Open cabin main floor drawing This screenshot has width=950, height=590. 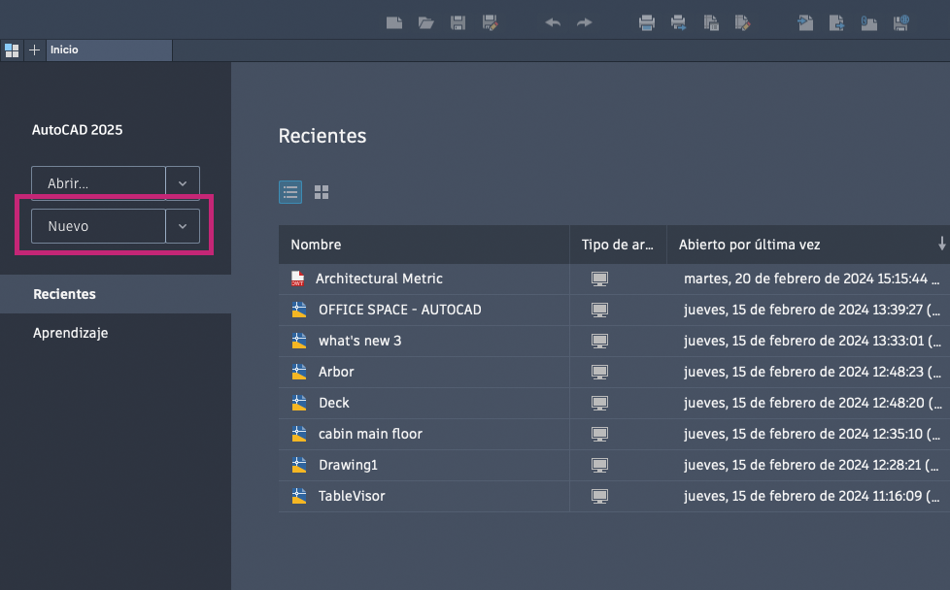pyautogui.click(x=370, y=434)
